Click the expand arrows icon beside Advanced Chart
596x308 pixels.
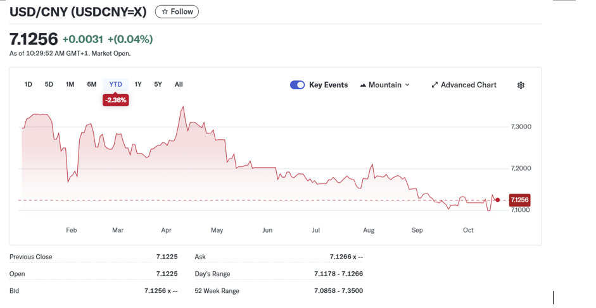click(434, 85)
